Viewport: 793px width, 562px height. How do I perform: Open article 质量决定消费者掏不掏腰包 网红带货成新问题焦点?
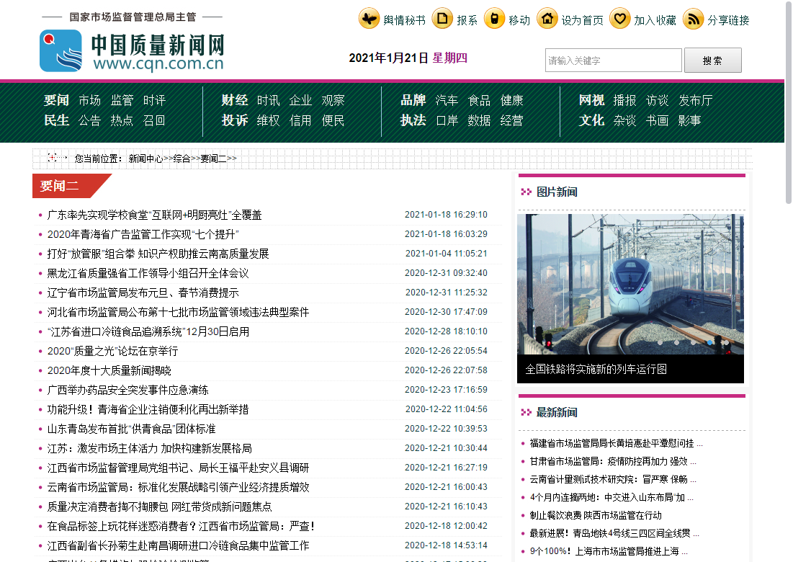click(x=159, y=507)
